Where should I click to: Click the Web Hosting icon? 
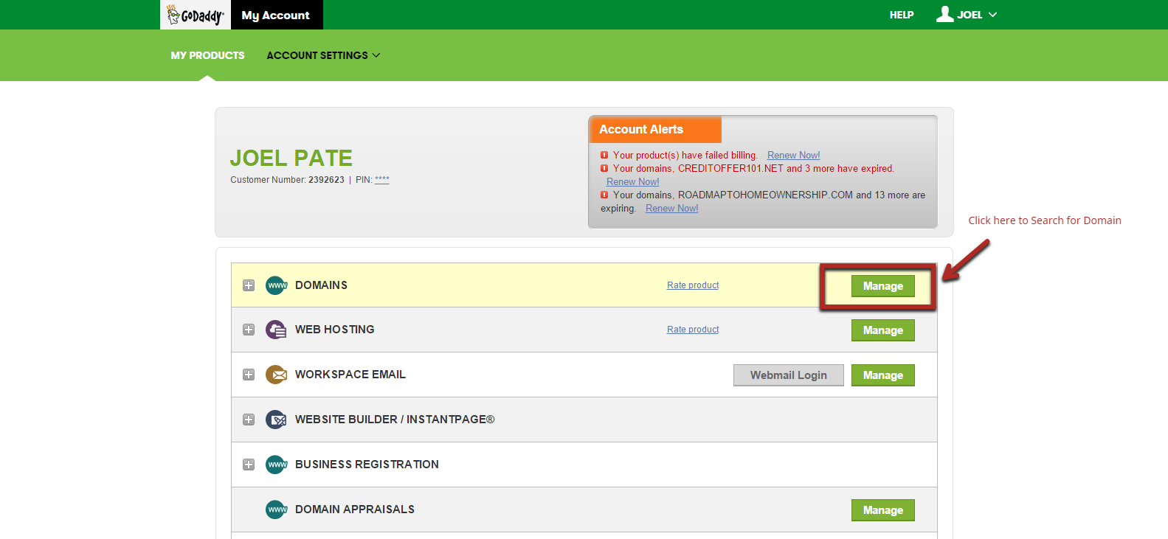[276, 330]
